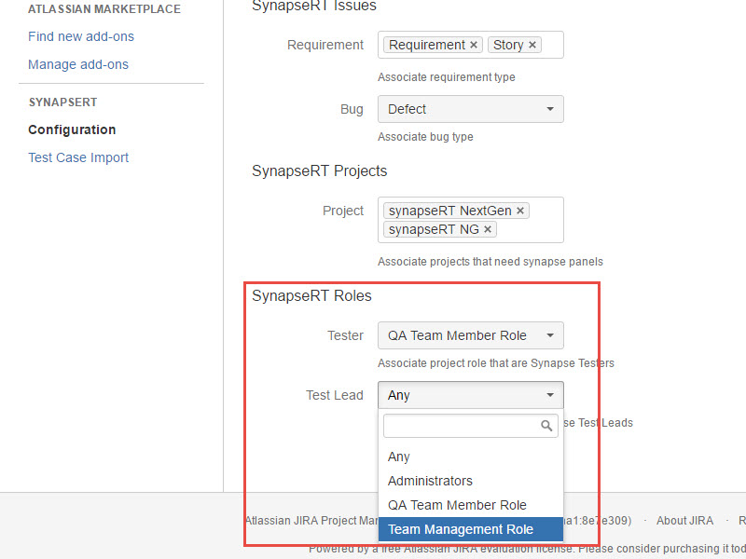The height and width of the screenshot is (559, 746).
Task: Remove synapseRT NextGen project tag
Action: point(520,211)
